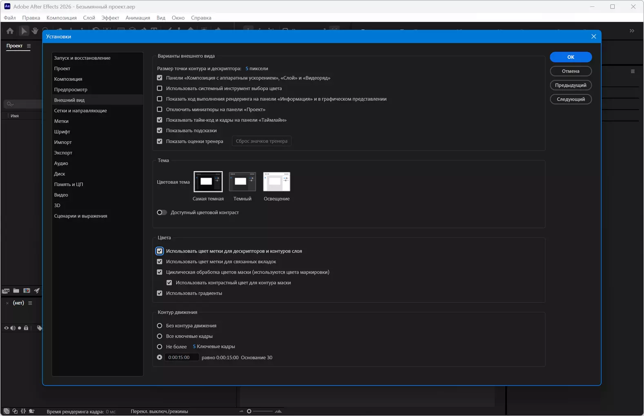
Task: Select the Selection arrow tool
Action: coord(24,31)
